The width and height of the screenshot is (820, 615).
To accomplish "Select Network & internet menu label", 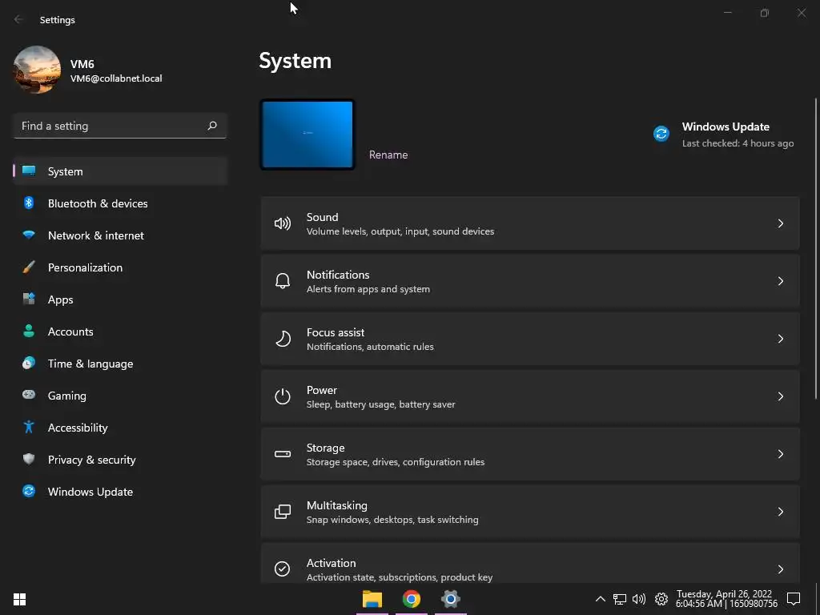I will tap(96, 235).
